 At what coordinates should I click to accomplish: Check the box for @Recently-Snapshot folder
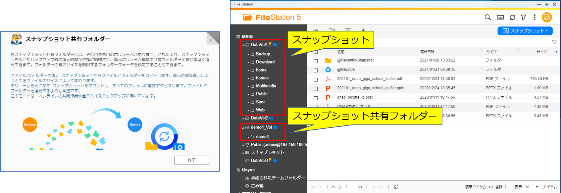(x=316, y=61)
